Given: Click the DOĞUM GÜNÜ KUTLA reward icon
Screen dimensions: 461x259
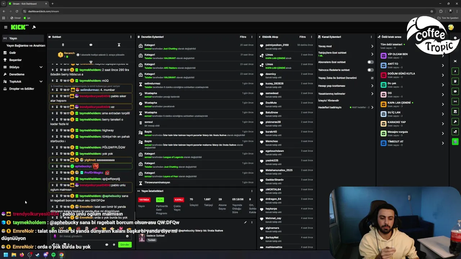Looking at the screenshot, I should tap(384, 75).
